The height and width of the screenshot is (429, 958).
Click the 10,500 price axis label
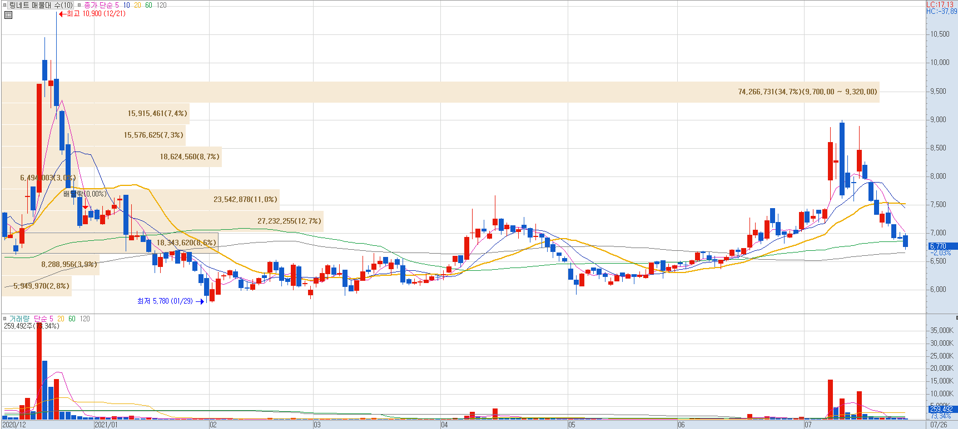940,34
